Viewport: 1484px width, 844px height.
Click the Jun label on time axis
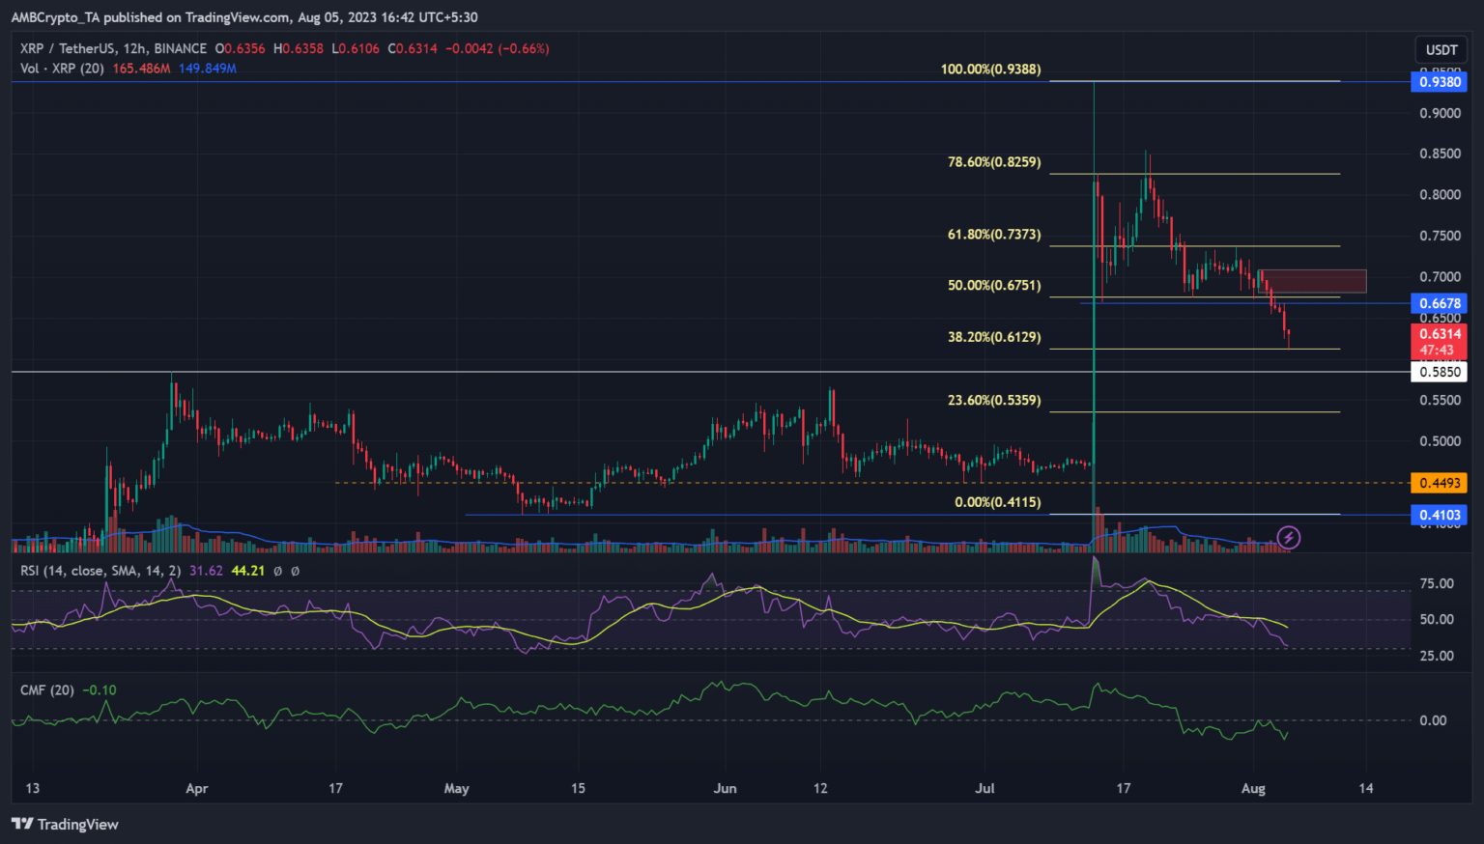point(725,788)
